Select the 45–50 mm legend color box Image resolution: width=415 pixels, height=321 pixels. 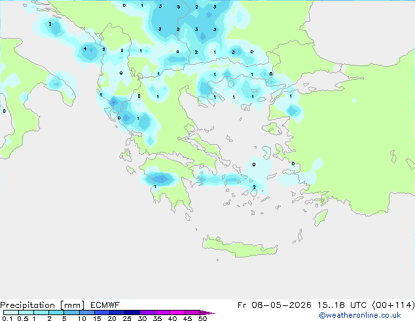(192, 312)
